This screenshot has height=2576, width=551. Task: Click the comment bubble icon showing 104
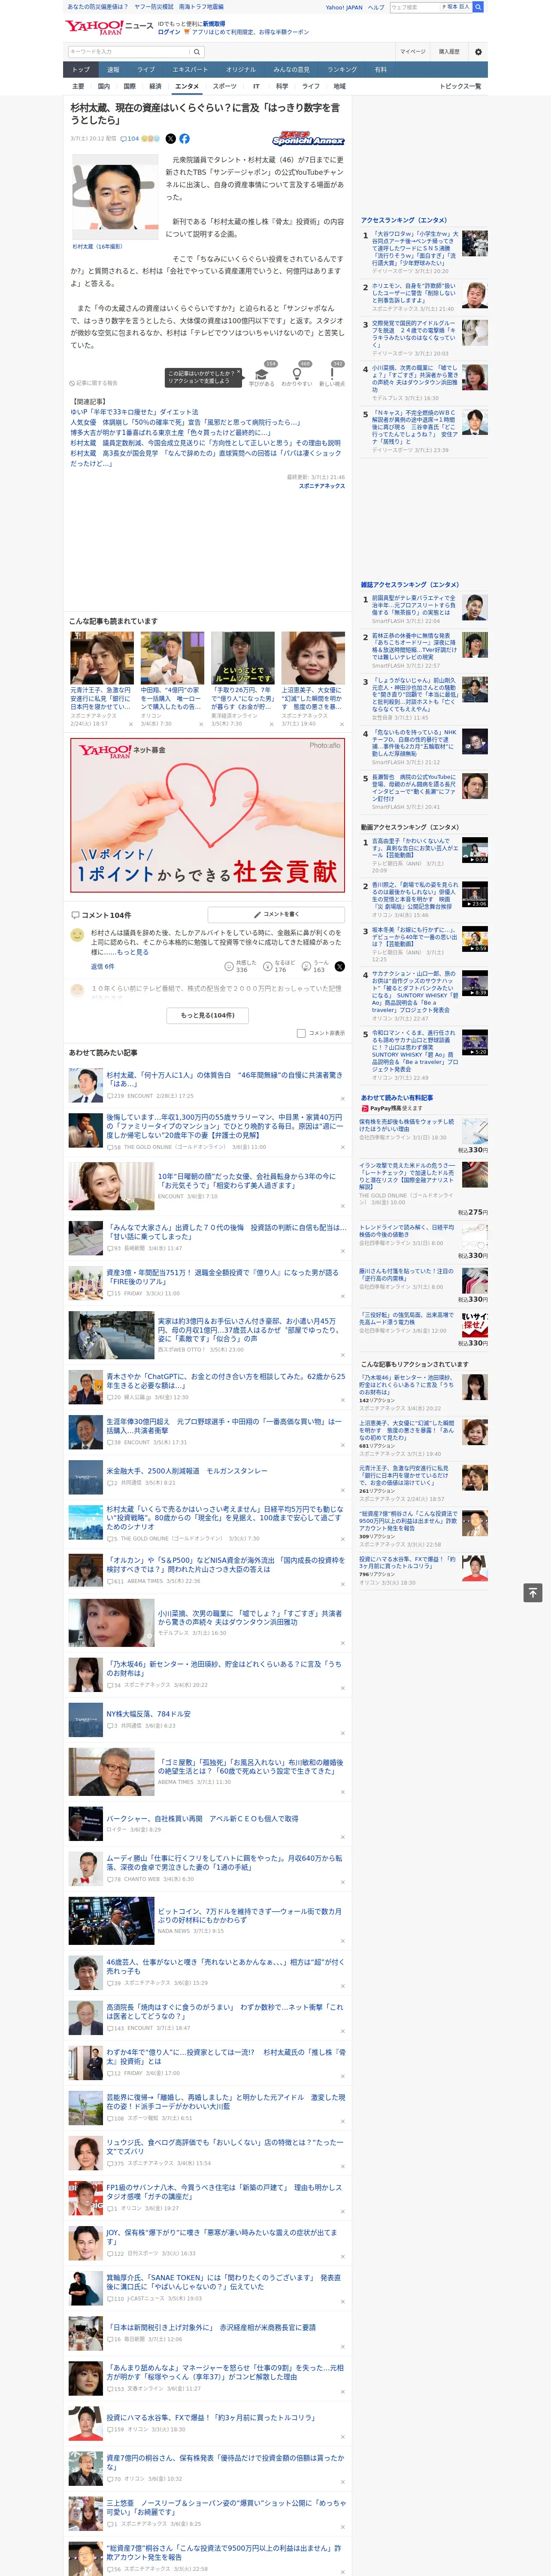pos(123,139)
